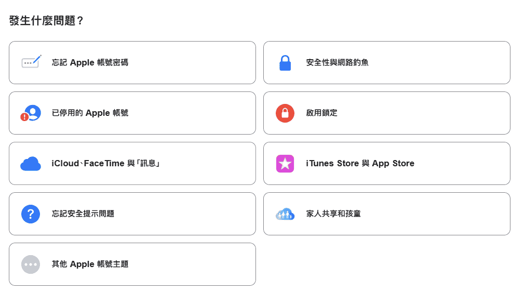Open 安全性與網路釣魚 topic
This screenshot has height=305, width=525.
pyautogui.click(x=338, y=62)
